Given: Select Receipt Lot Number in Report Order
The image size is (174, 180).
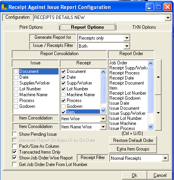Looking at the screenshot, I should coord(128,93).
